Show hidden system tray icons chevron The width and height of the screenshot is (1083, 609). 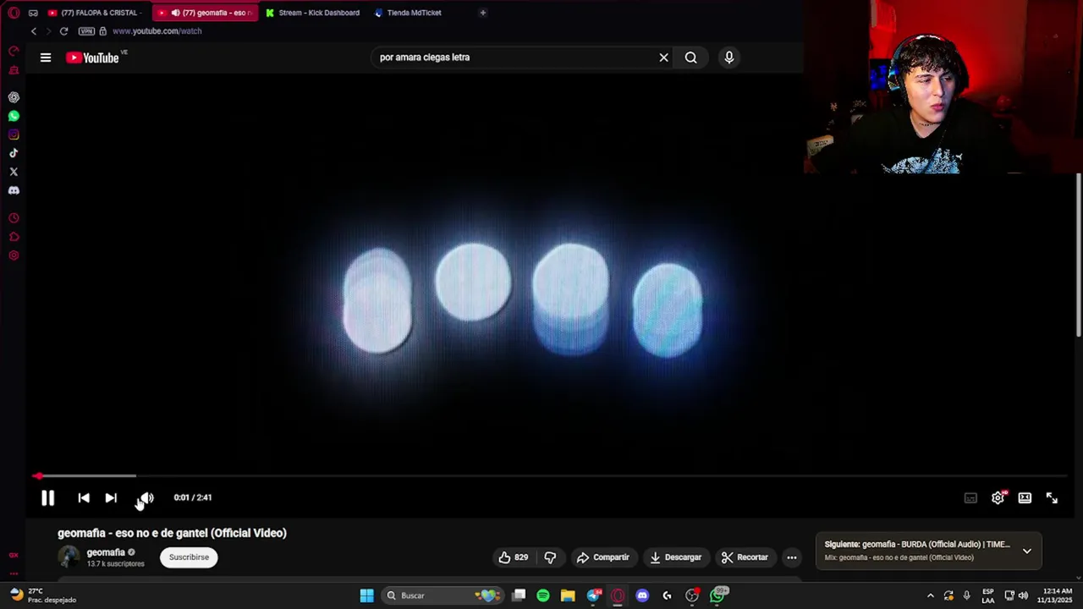tap(931, 595)
